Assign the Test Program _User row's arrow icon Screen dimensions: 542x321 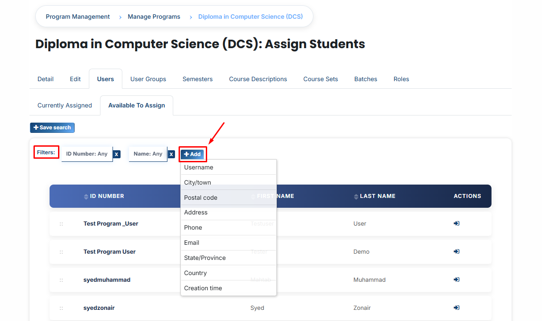[x=456, y=223]
